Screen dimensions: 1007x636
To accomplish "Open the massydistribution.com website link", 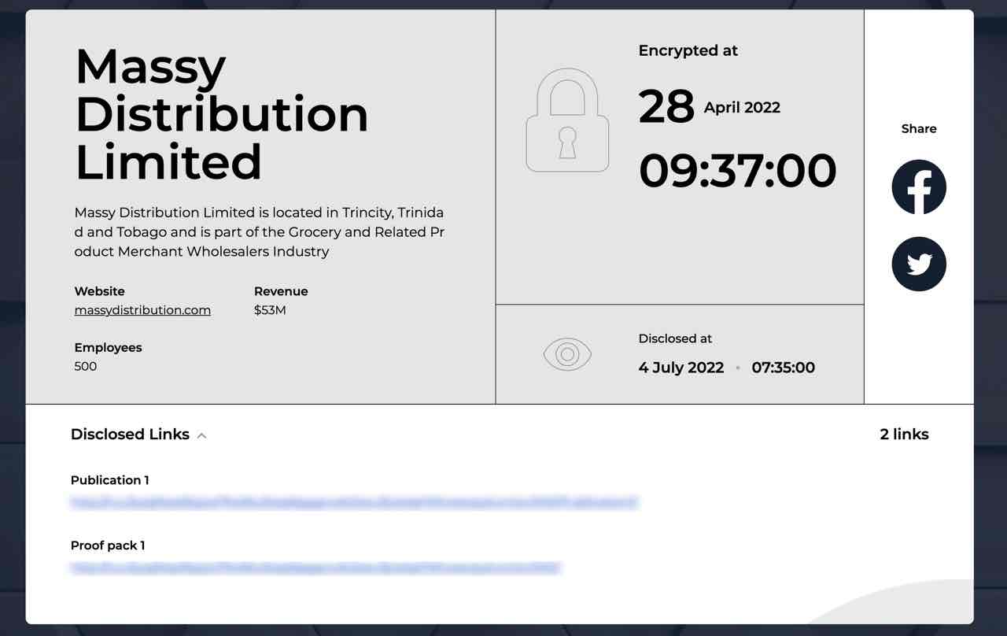I will tap(142, 309).
